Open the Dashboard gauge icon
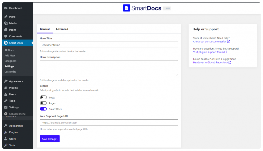Screen dimensions: 263x151 [6, 8]
